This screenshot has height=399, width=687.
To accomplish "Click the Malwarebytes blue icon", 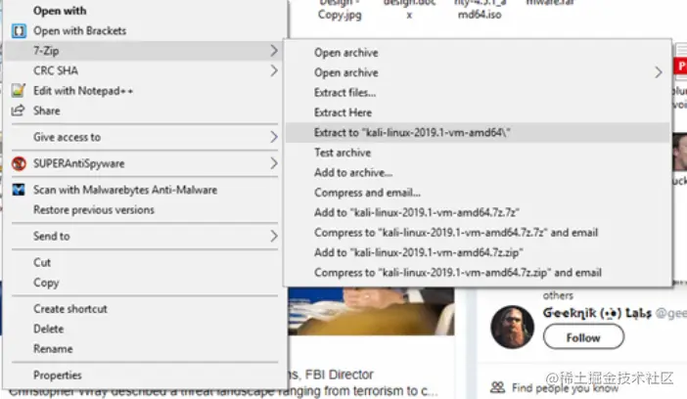I will [19, 190].
